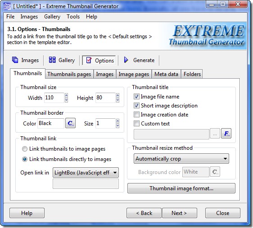This screenshot has height=228, width=253.
Task: Decrease thumbnail width with down arrow
Action: [x=66, y=100]
